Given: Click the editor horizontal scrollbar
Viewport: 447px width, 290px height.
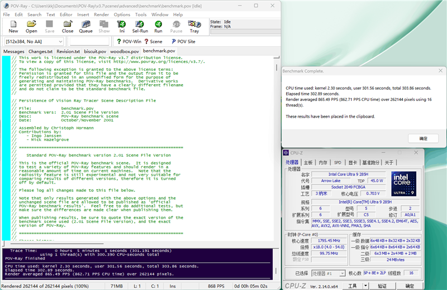Looking at the screenshot, I should 57,244.
